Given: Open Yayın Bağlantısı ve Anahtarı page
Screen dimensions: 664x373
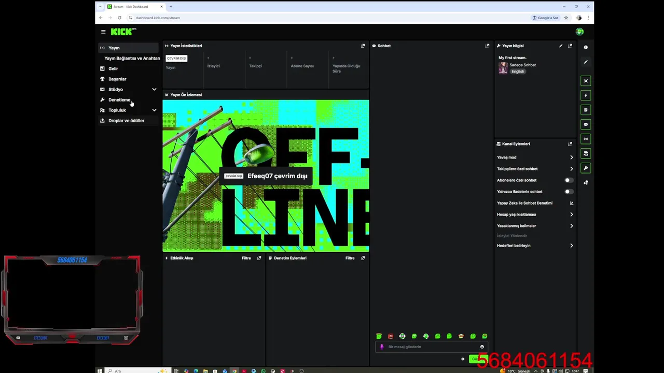Looking at the screenshot, I should [132, 58].
